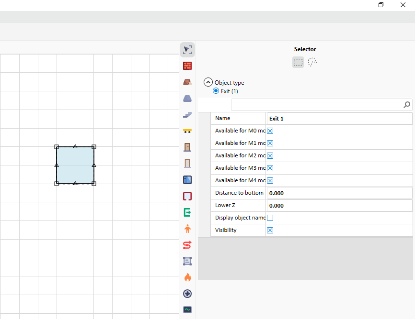Select the brown door tool icon

187,147
